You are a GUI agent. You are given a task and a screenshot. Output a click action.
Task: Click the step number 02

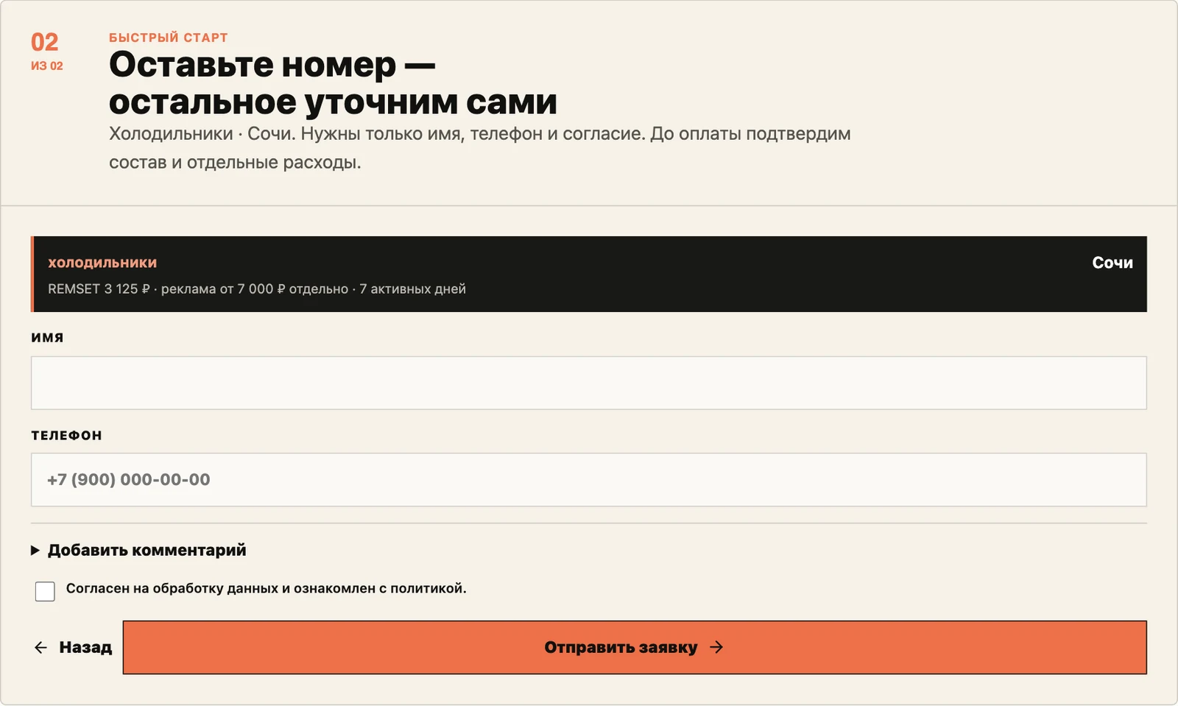point(45,42)
